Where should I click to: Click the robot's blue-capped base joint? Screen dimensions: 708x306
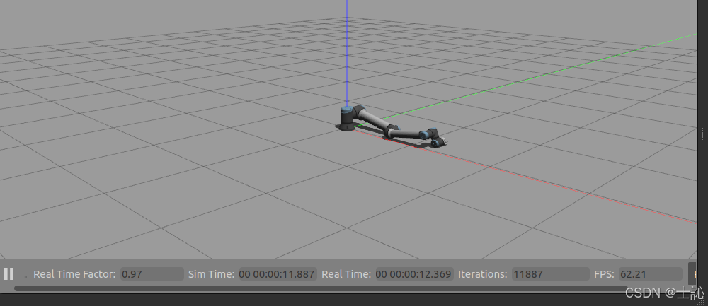point(347,119)
